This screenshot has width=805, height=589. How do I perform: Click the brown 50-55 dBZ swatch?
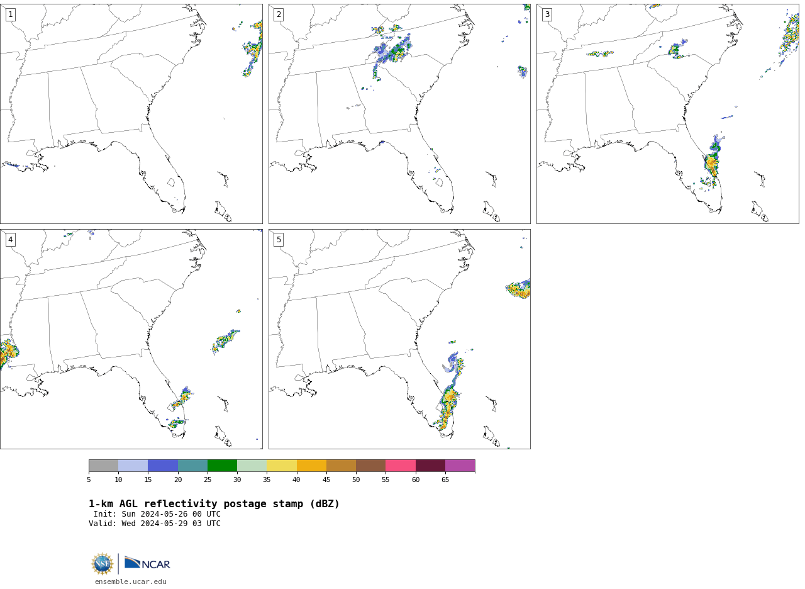pyautogui.click(x=370, y=466)
